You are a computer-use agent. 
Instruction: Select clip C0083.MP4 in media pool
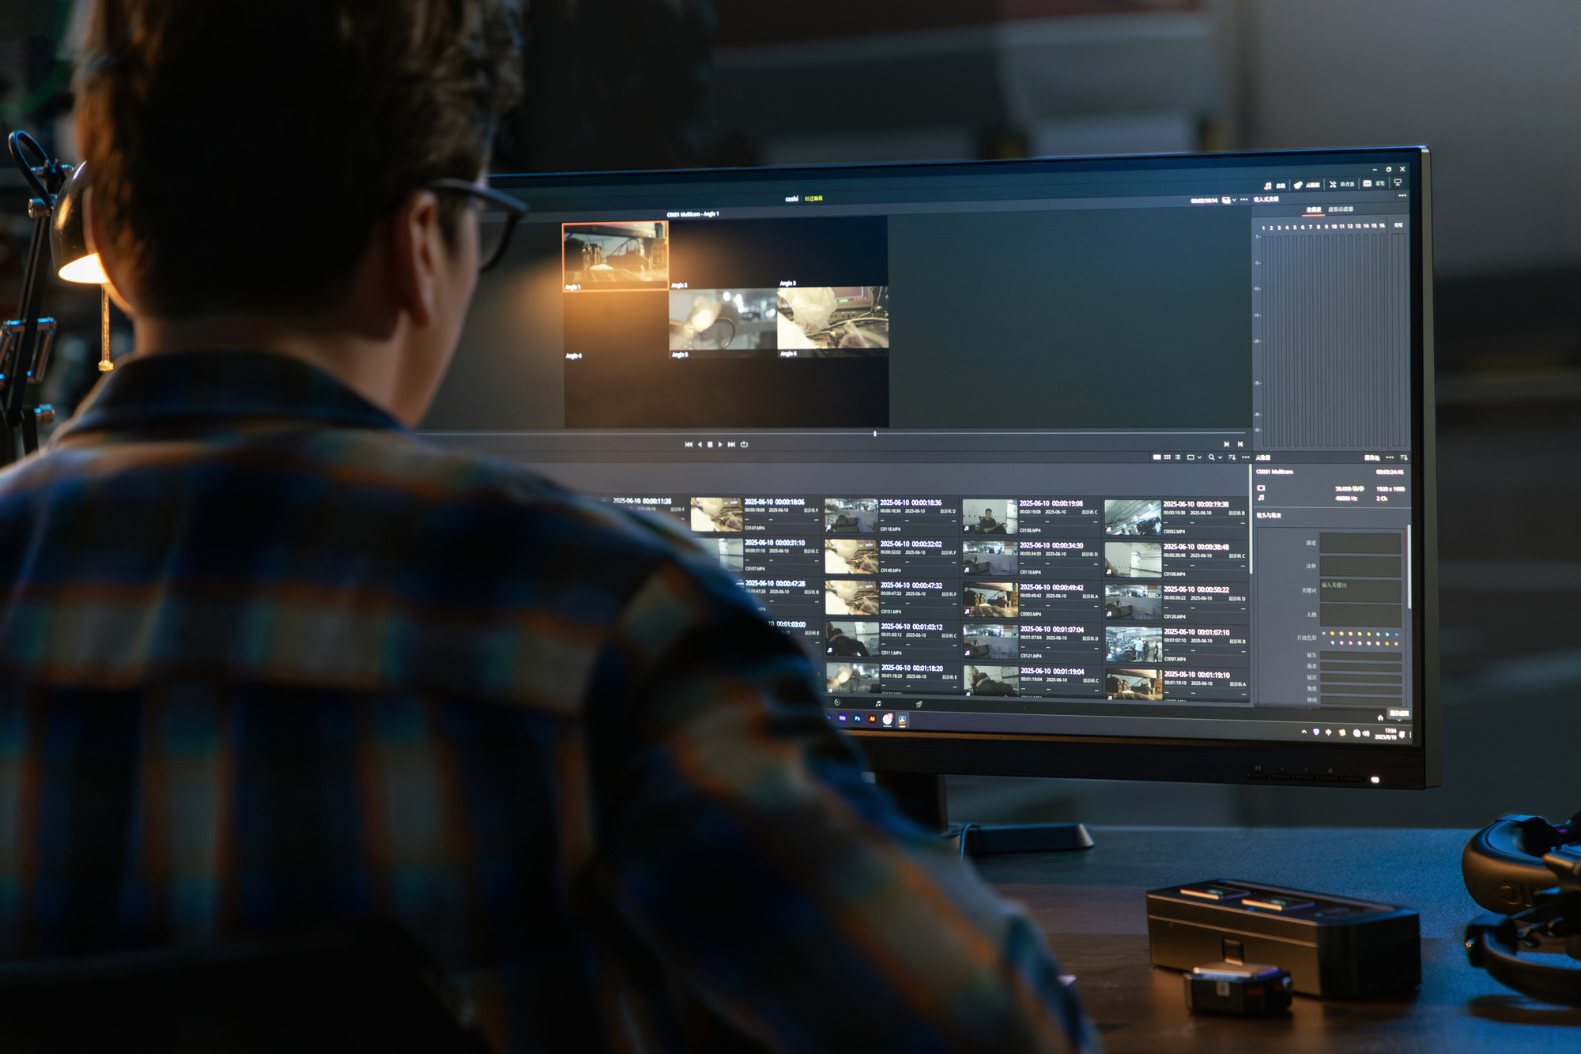click(x=1032, y=600)
